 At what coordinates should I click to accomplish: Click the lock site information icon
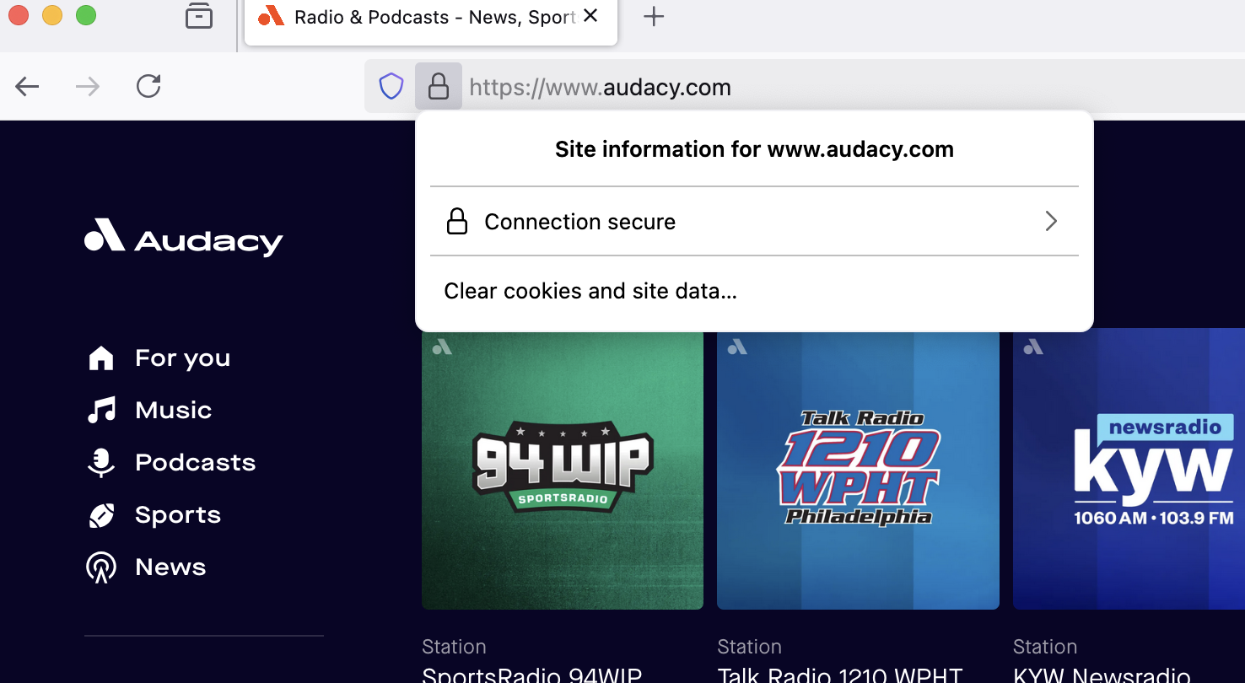pos(438,86)
